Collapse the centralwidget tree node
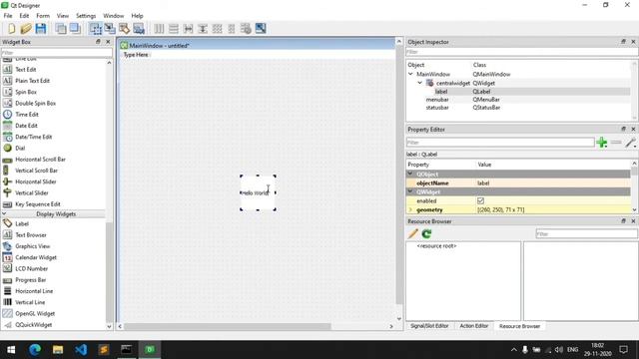Viewport: 639px width, 359px height. [420, 83]
